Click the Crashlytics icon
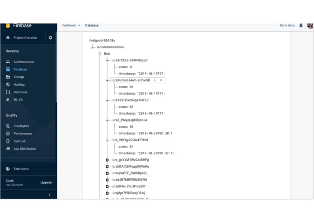This screenshot has width=314, height=223. [x=8, y=126]
